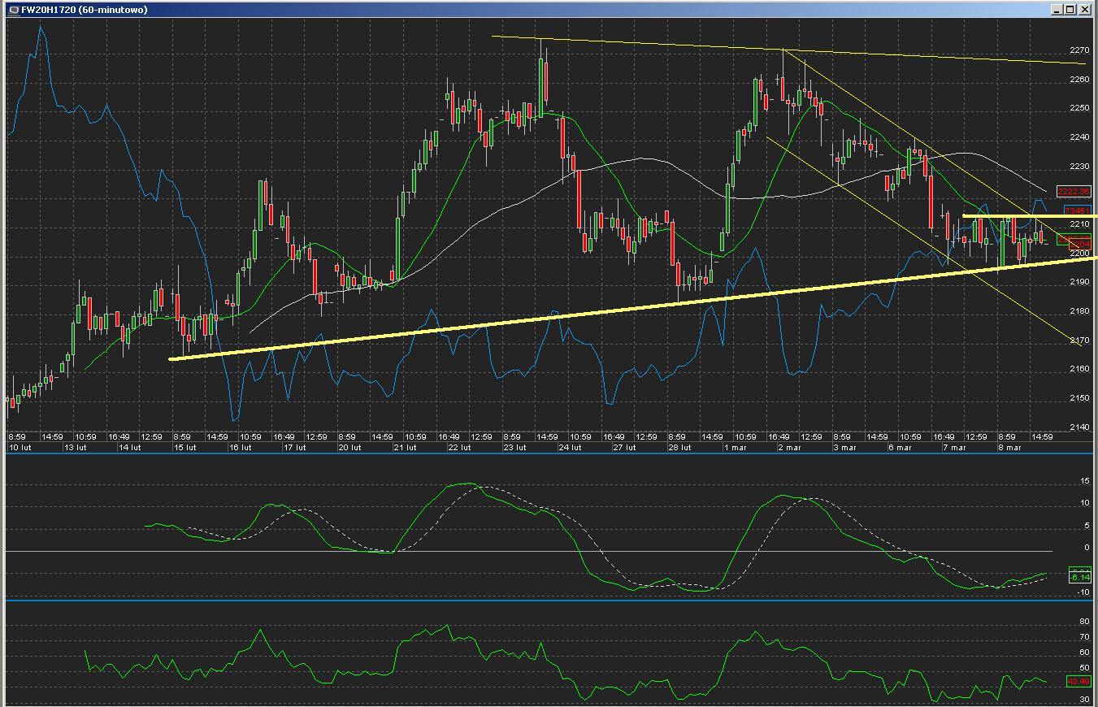Select the '1 mar' date marker
The width and height of the screenshot is (1098, 707).
click(735, 448)
